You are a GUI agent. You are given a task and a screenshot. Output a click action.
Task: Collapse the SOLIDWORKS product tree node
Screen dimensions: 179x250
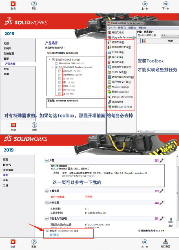[x=49, y=59]
